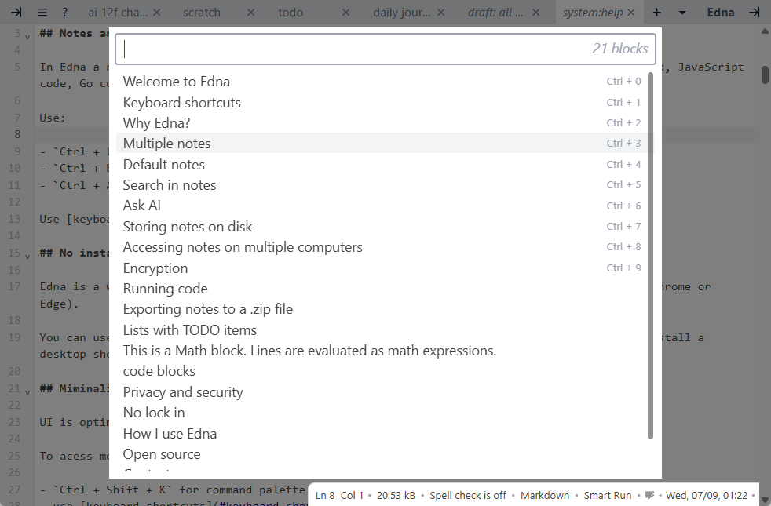771x506 pixels.
Task: Collapse the fold at line 15
Action: (27, 256)
